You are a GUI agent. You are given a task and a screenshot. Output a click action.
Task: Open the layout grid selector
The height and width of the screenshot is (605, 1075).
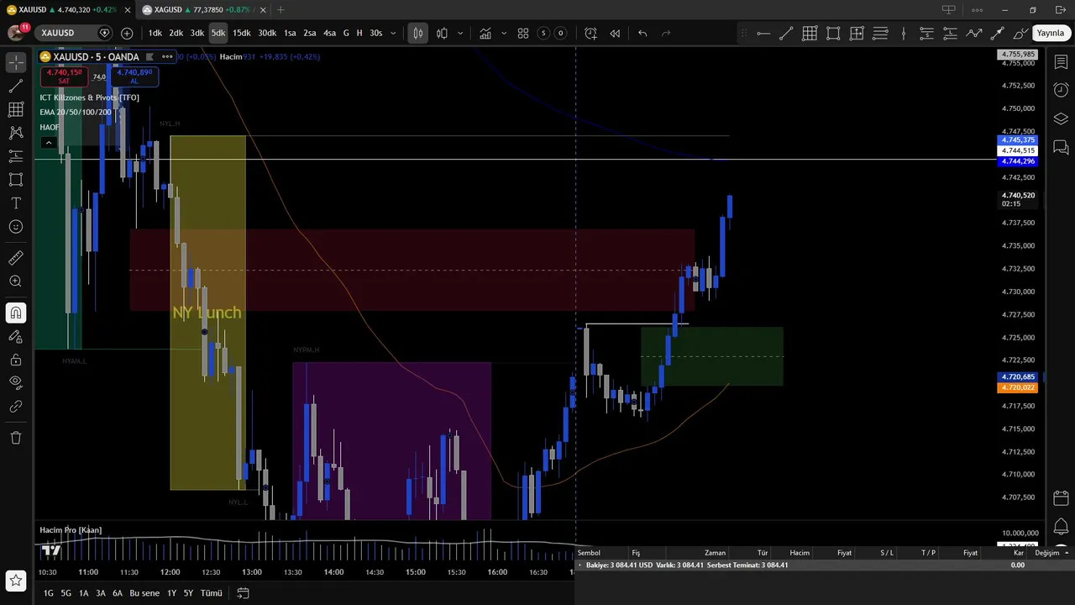522,33
